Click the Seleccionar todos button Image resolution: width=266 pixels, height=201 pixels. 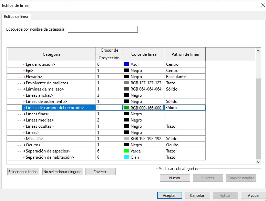[23, 172]
